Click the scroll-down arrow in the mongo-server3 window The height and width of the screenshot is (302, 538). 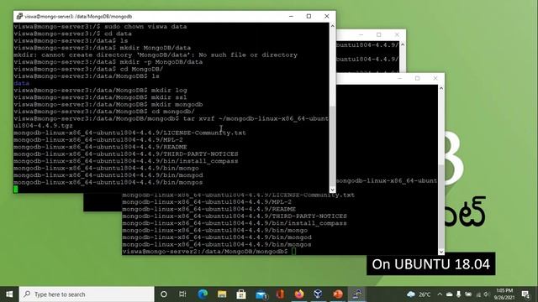tap(332, 190)
